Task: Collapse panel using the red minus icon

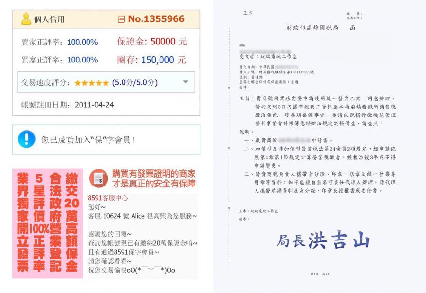Action: (121, 20)
